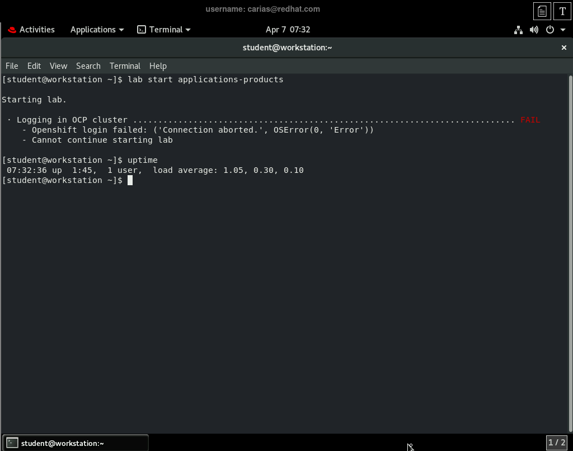Screen dimensions: 573x451
Task: Select the student@workstation:~ taskbar entry
Action: (76, 443)
